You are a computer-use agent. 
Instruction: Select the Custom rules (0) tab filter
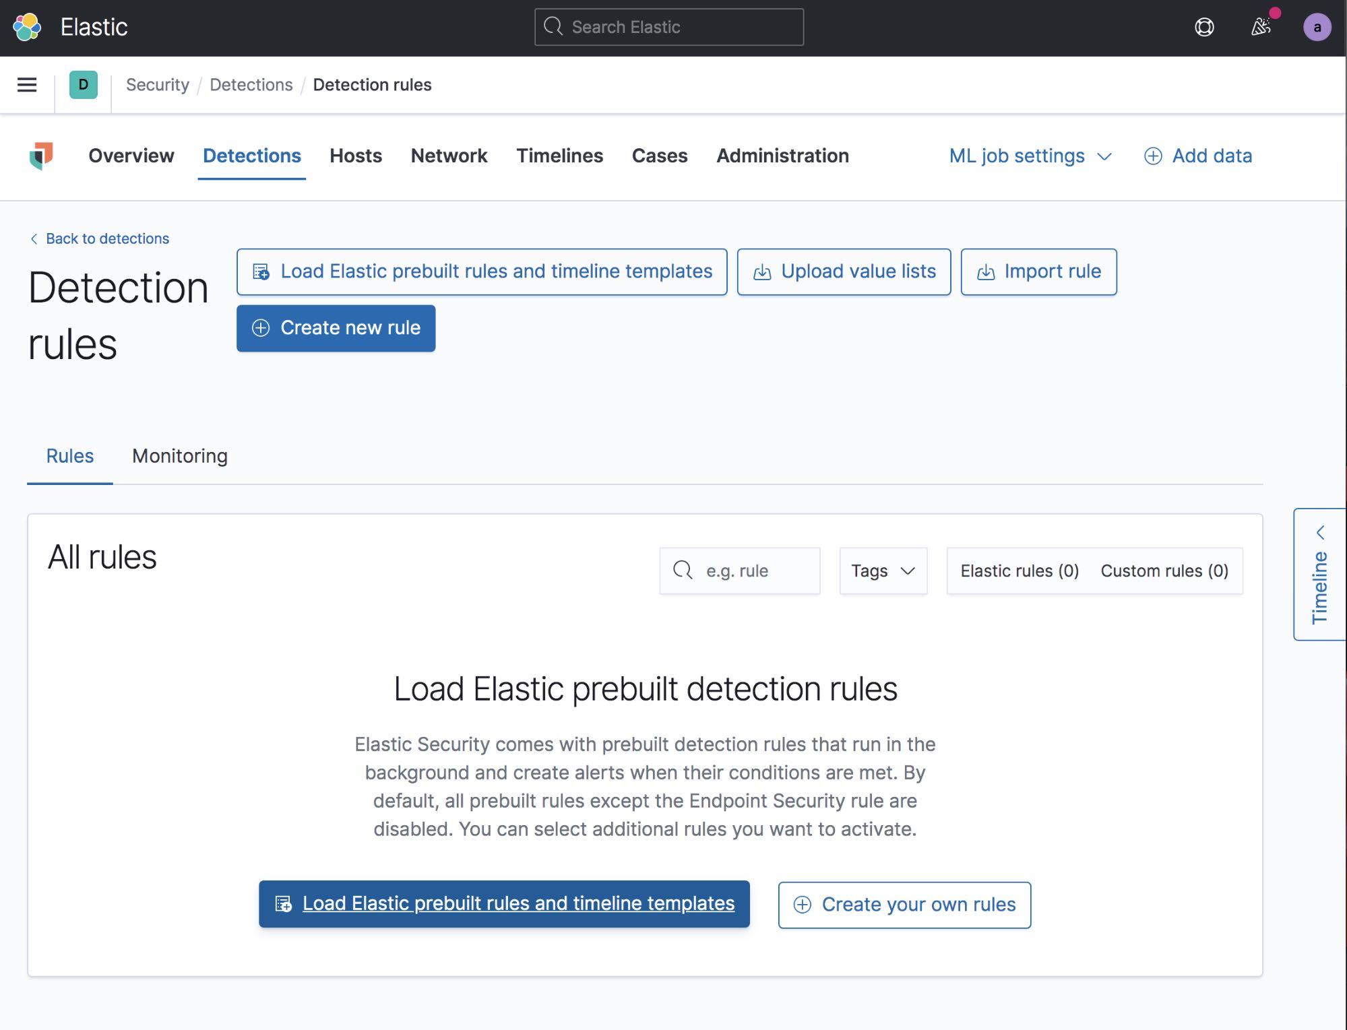point(1164,570)
